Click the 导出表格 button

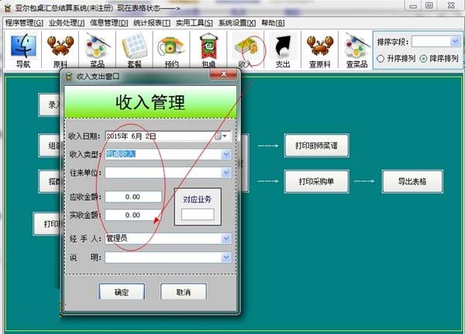pos(412,181)
